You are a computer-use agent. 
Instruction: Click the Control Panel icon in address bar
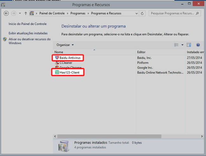click(32, 13)
